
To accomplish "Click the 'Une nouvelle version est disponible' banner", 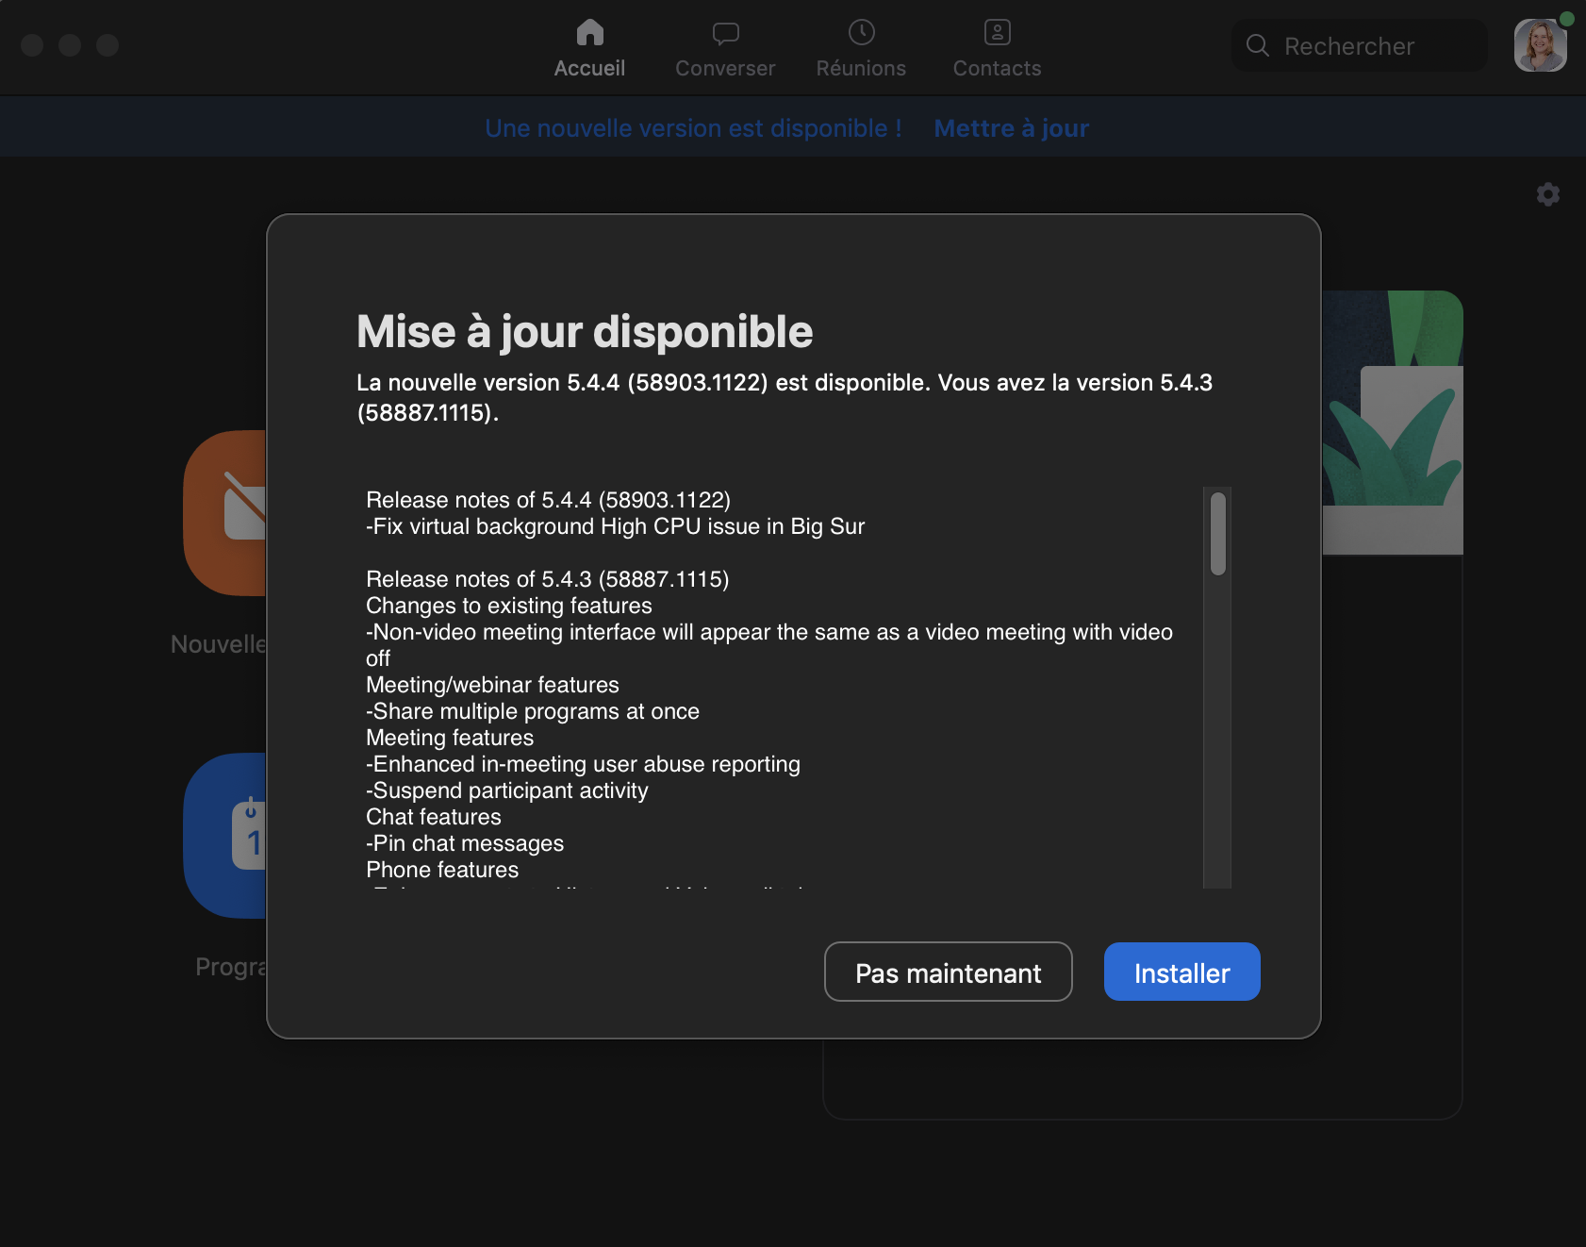I will click(x=693, y=128).
